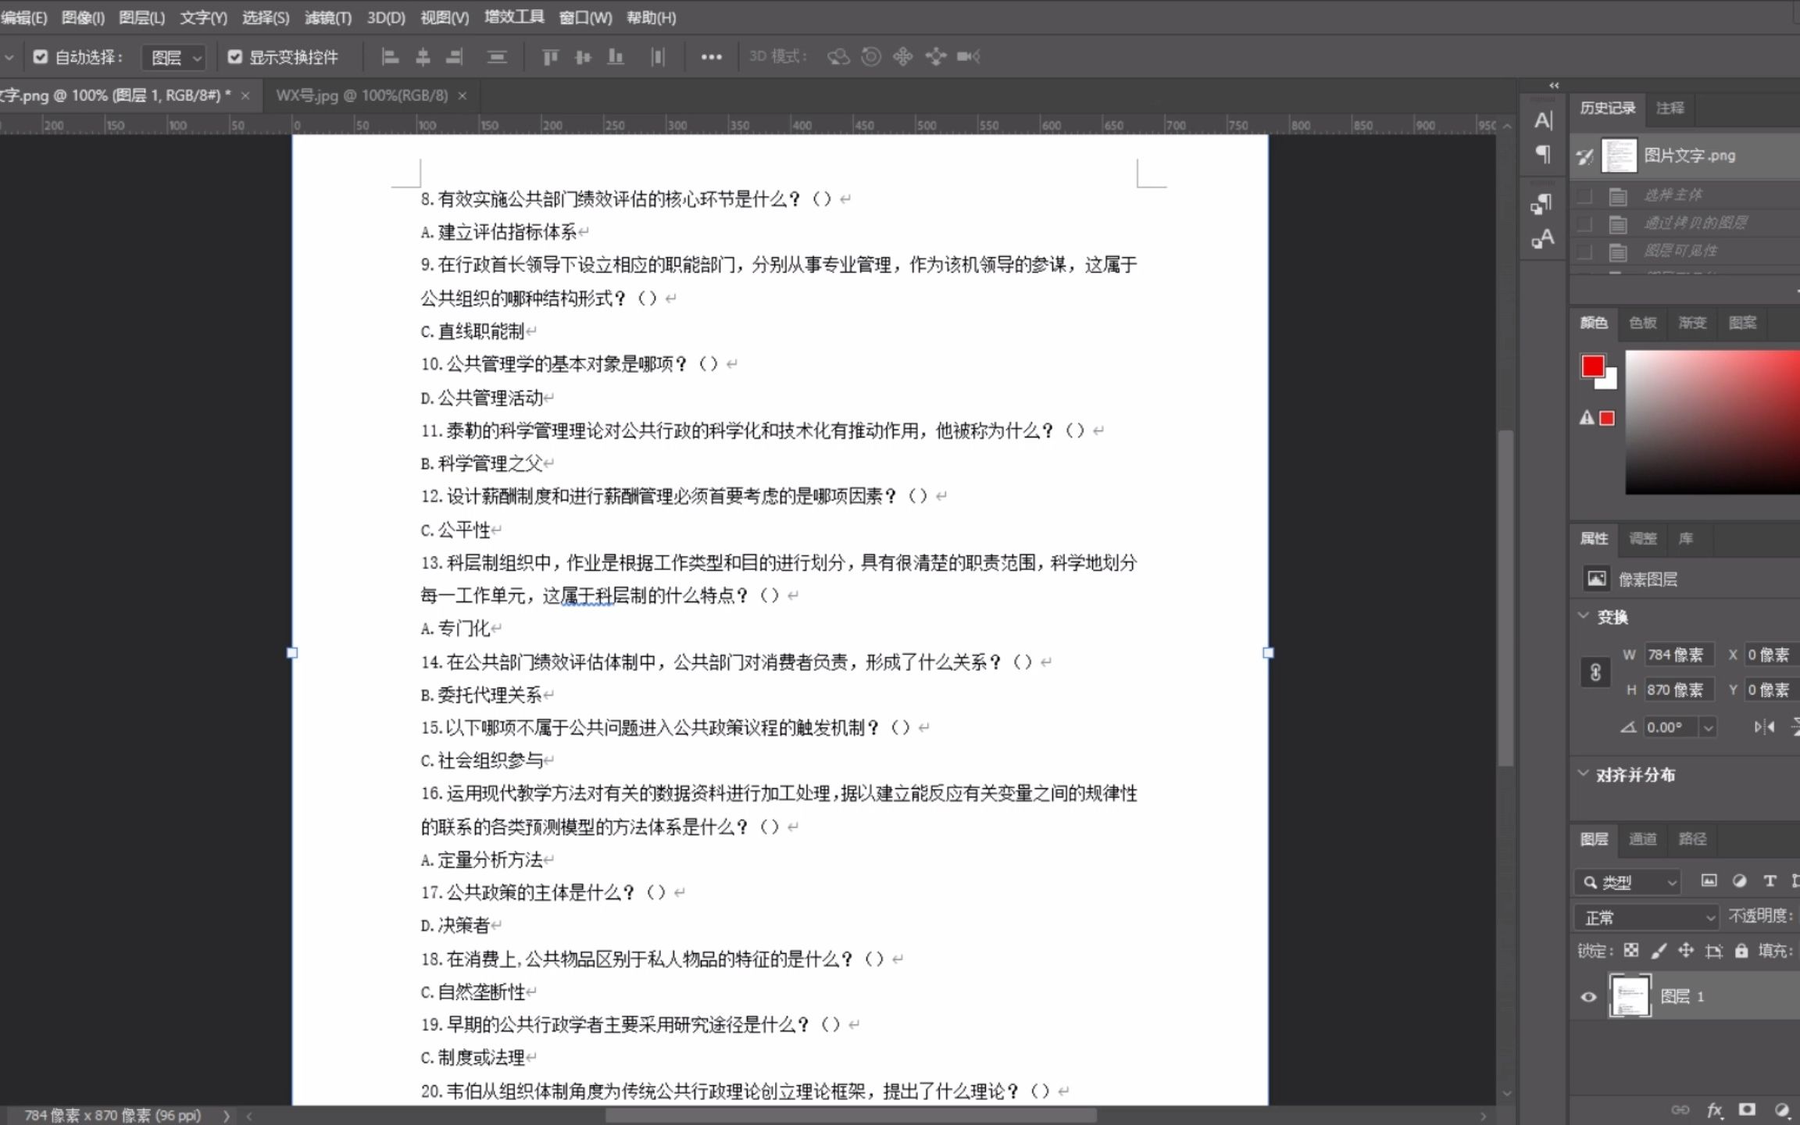Lock all padlock icon
1800x1125 pixels.
[1741, 951]
